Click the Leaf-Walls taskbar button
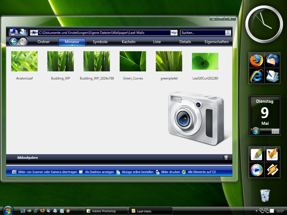Screen dimensions: 287x215 point(151,211)
